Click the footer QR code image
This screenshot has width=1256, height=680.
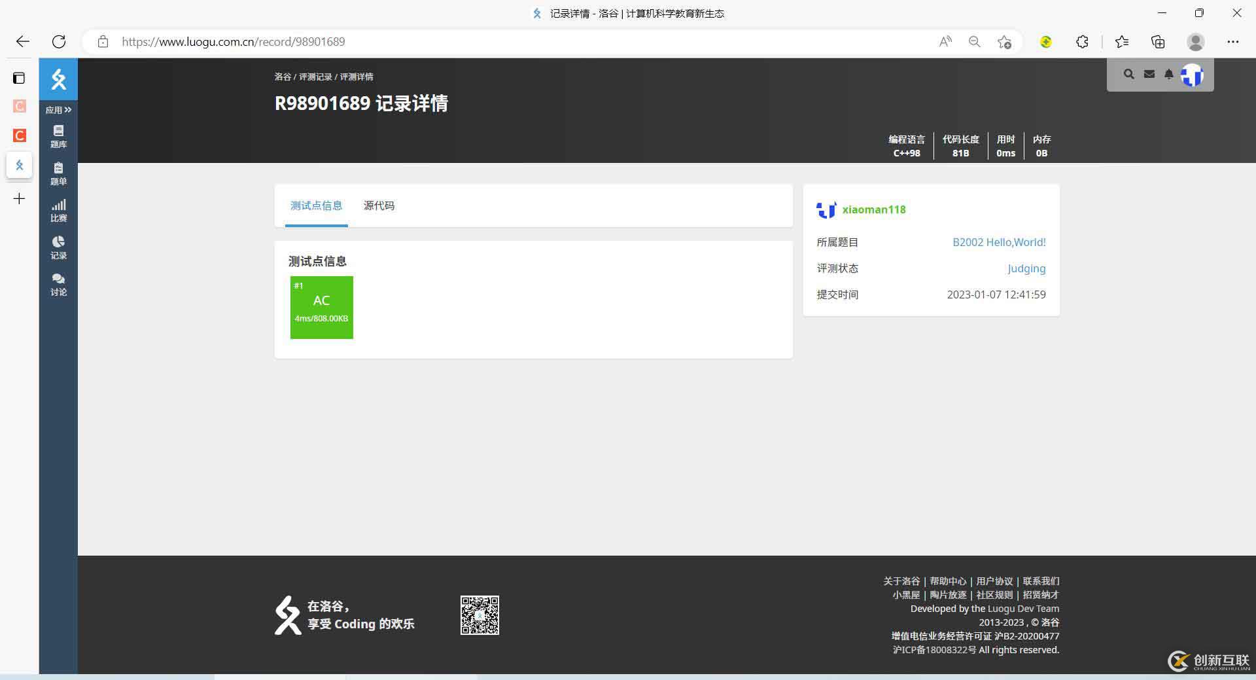click(480, 615)
